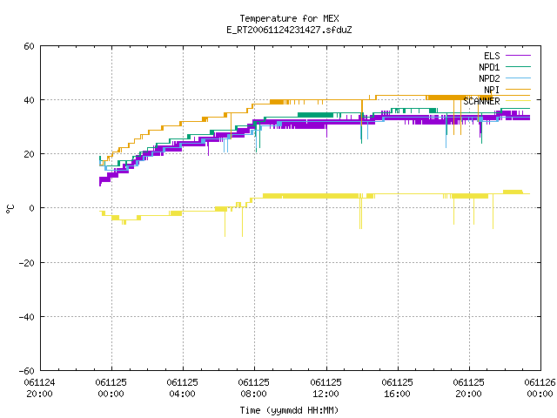
Task: Click the green NPD1 legend line
Action: [518, 67]
